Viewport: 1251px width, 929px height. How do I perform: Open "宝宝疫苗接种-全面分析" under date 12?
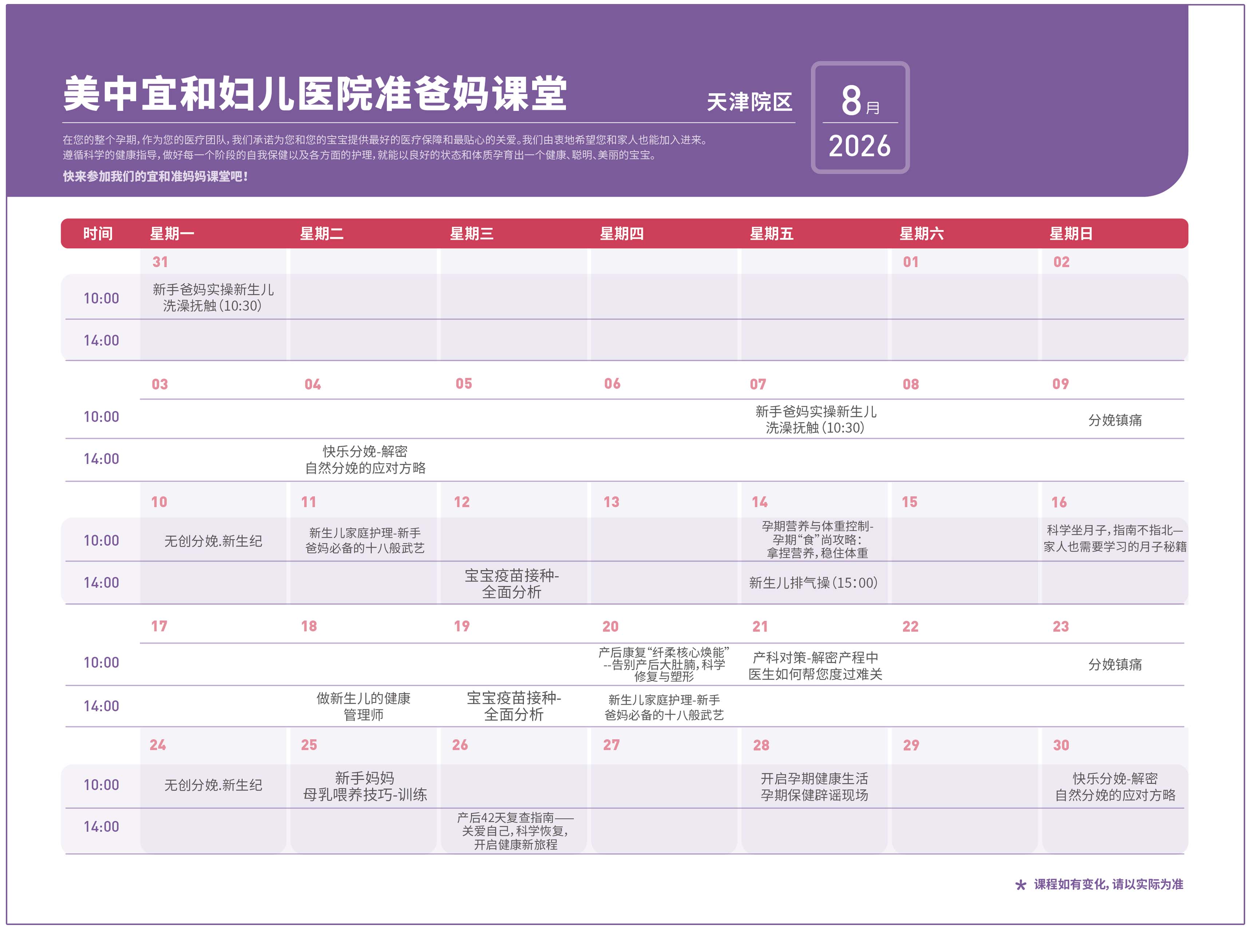(x=511, y=584)
